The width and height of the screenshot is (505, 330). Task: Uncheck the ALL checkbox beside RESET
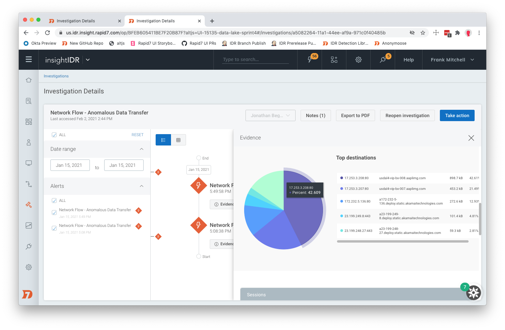pyautogui.click(x=54, y=135)
